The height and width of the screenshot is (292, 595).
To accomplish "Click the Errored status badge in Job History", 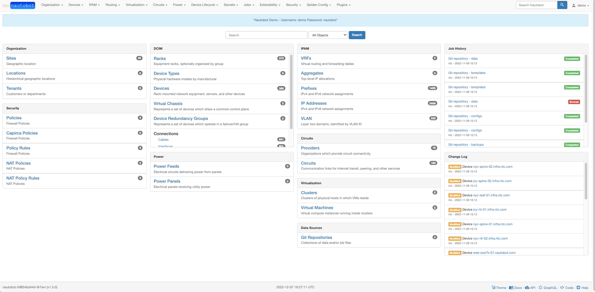I will coord(574,102).
